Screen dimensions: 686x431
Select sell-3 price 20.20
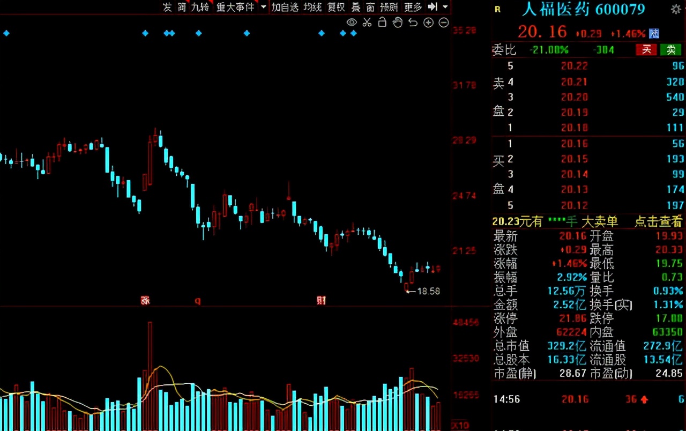[x=575, y=97]
